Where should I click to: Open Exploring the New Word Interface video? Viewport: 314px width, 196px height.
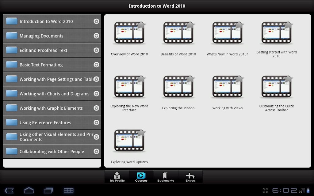point(129,87)
